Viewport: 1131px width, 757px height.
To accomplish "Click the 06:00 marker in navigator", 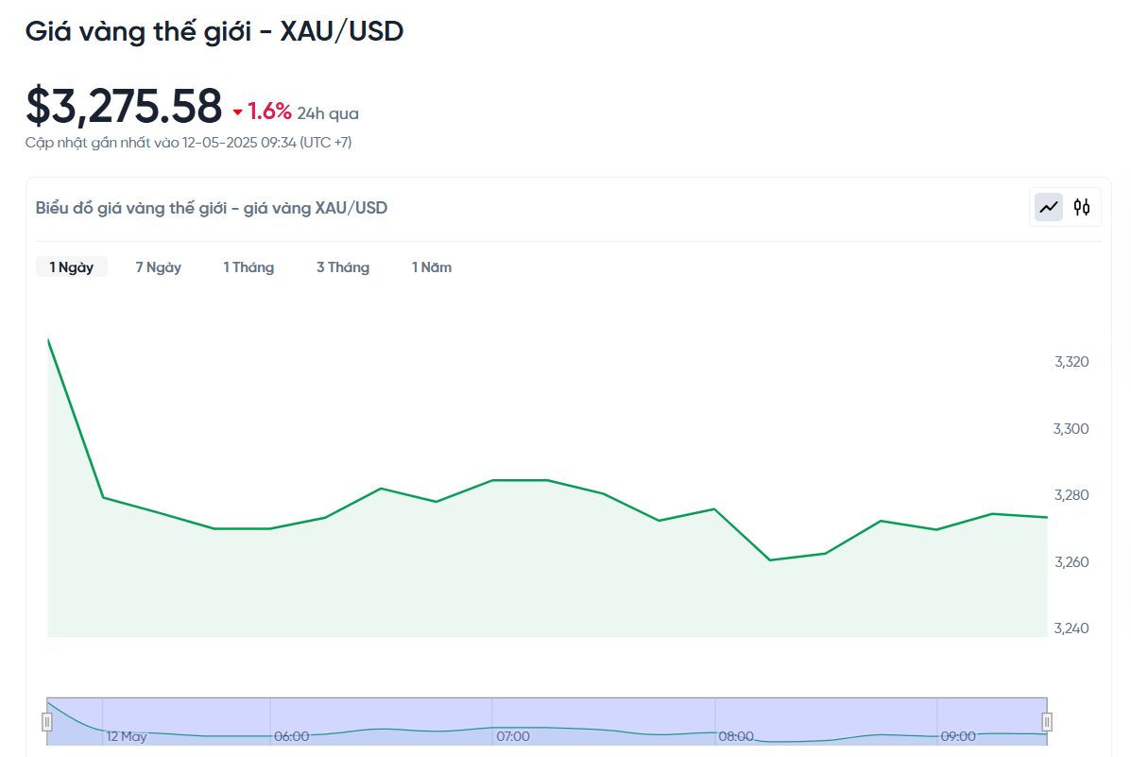I will pyautogui.click(x=291, y=736).
